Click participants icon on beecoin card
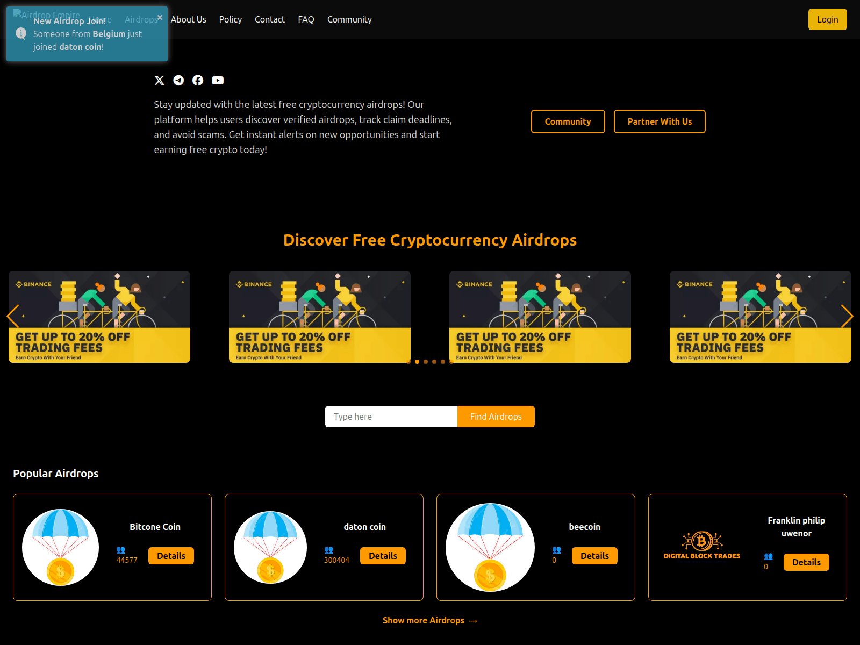Screen dimensions: 860x645 tap(557, 550)
